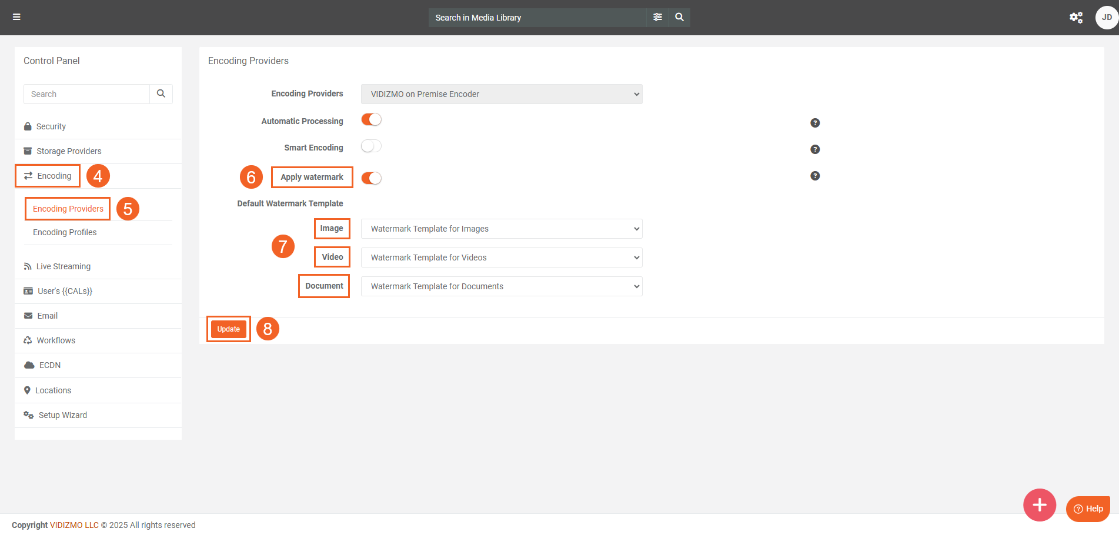Click the magnifier icon in Media Library search
Image resolution: width=1119 pixels, height=535 pixels.
(679, 17)
